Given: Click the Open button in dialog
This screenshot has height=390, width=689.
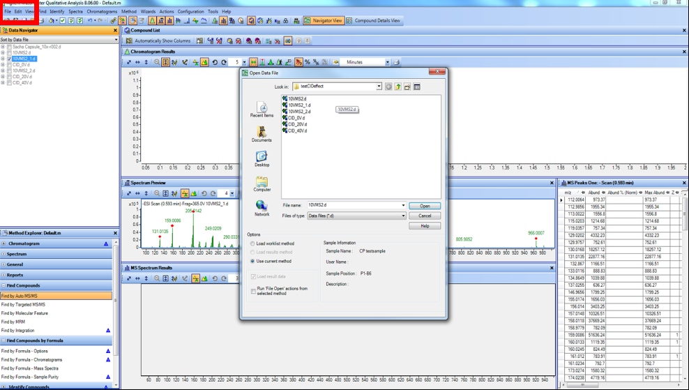Looking at the screenshot, I should click(424, 206).
